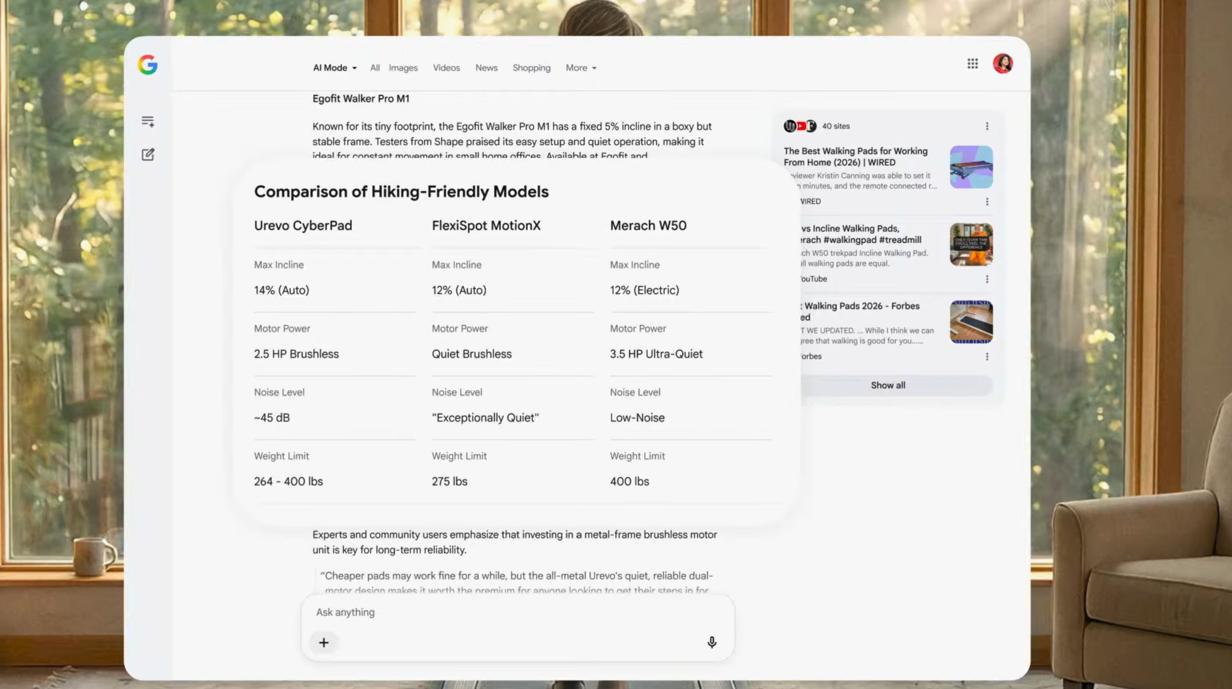The height and width of the screenshot is (689, 1232).
Task: Switch to the All results tab
Action: coord(375,68)
